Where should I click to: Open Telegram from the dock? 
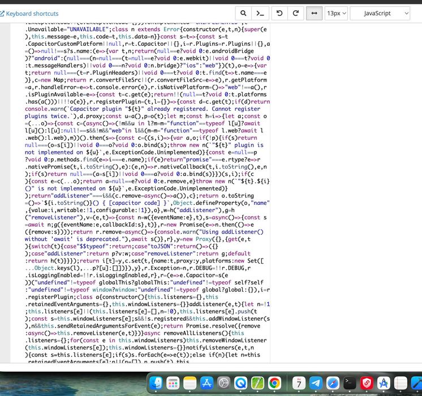tap(316, 383)
